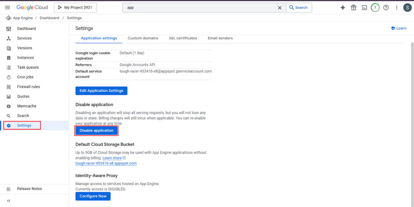Click the Task queues list icon
This screenshot has width=414, height=207.
pos(9,67)
